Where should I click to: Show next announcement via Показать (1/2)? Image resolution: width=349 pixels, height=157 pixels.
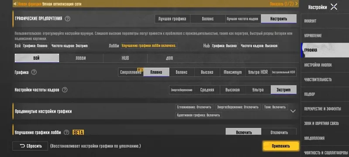pos(284,4)
